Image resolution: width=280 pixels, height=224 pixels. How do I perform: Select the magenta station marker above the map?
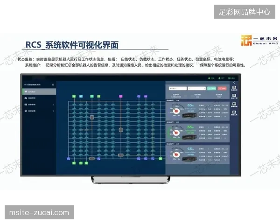pos(121,97)
